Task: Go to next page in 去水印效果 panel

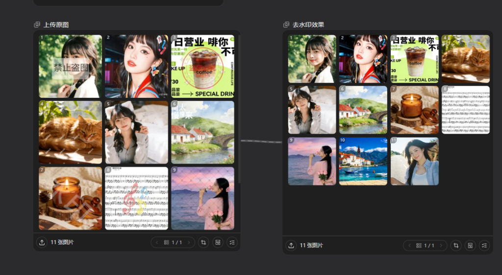Action: click(441, 246)
